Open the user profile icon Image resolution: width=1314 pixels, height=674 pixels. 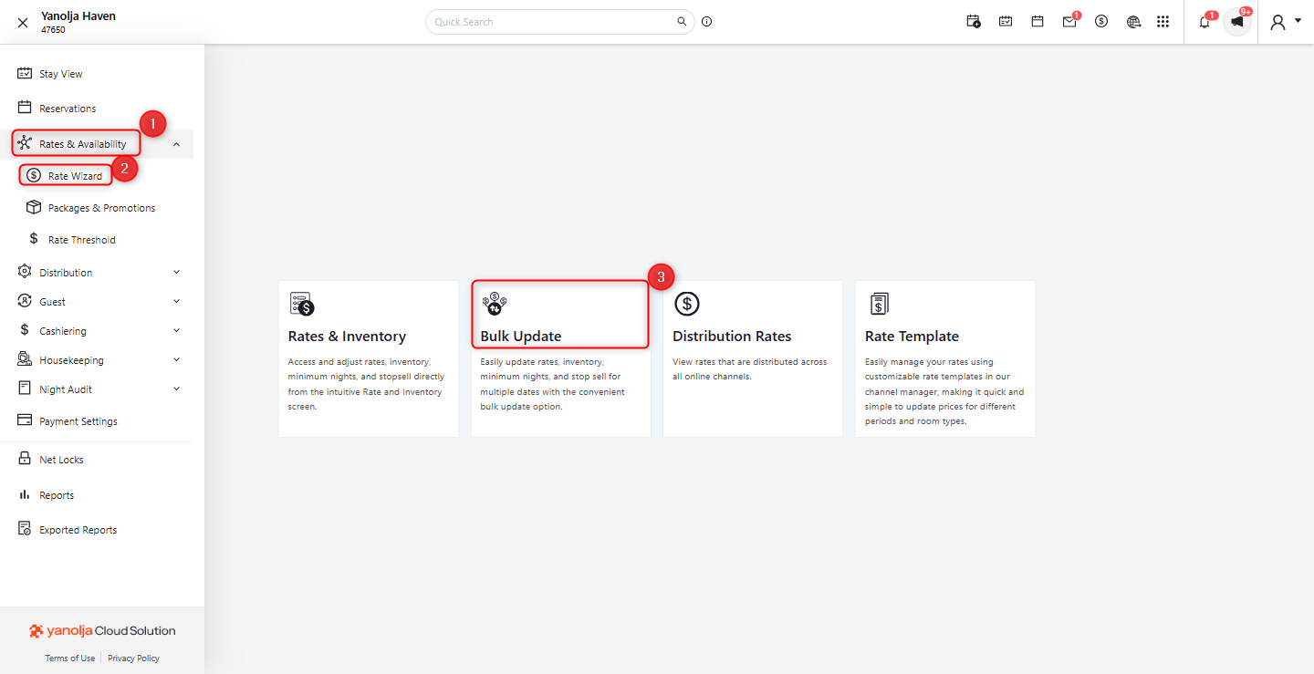[1277, 22]
